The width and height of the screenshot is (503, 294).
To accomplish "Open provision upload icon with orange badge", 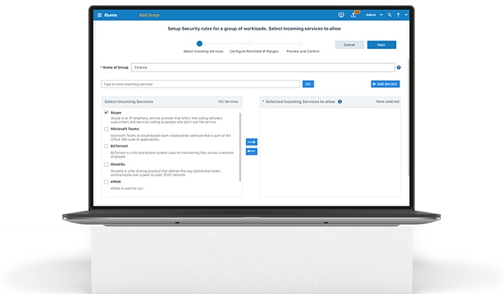I will [354, 15].
